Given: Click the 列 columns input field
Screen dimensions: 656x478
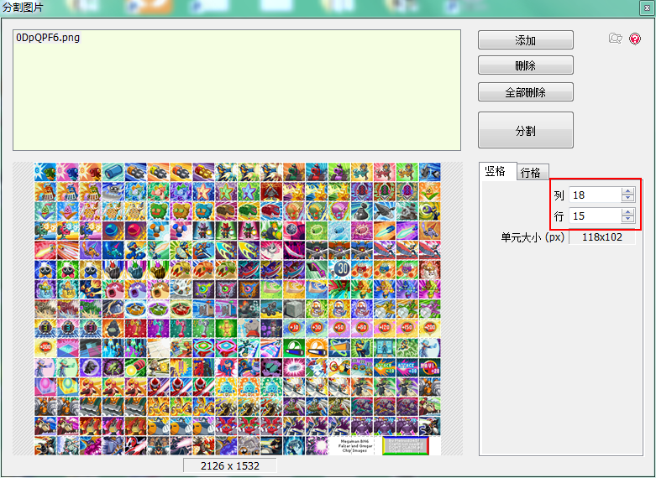Looking at the screenshot, I should tap(595, 195).
